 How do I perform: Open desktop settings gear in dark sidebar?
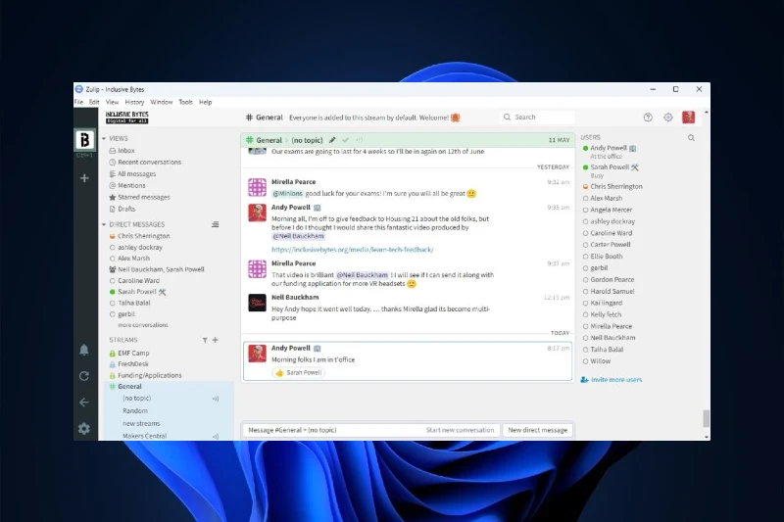tap(84, 429)
